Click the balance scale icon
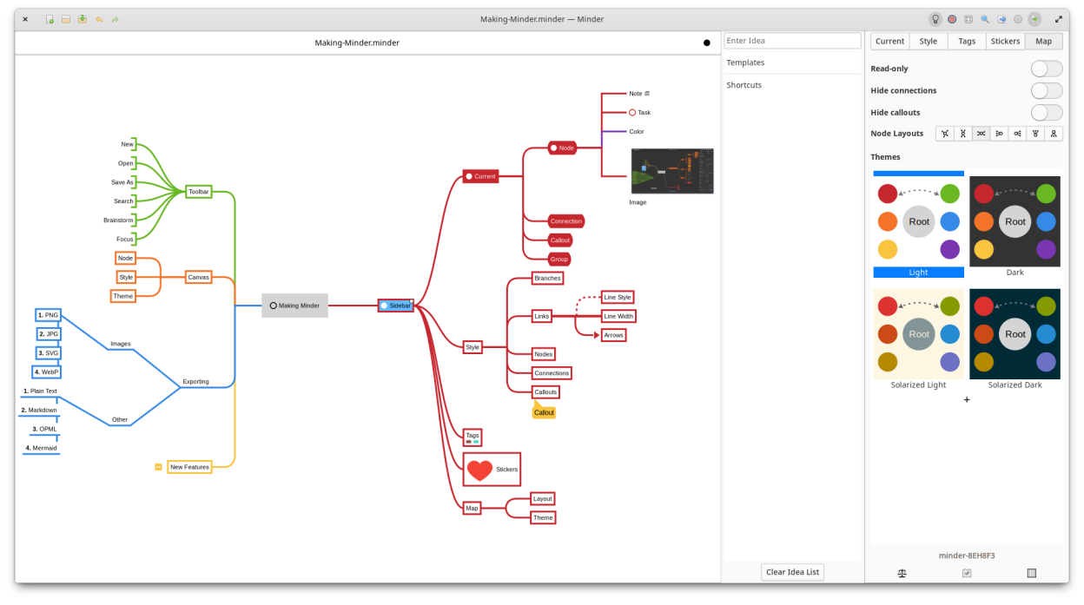Image resolution: width=1084 pixels, height=605 pixels. [902, 573]
